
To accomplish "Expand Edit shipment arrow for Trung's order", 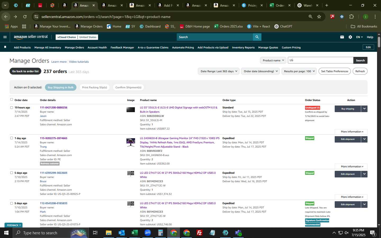I will [x=364, y=139].
